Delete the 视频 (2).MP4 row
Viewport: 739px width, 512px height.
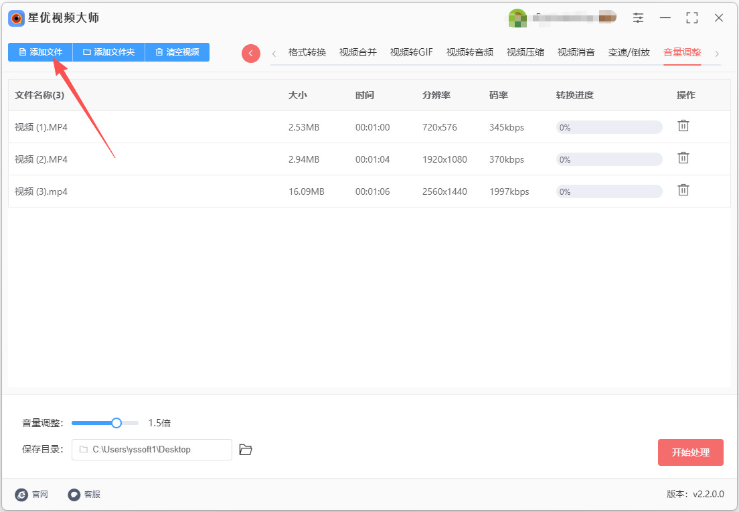tap(683, 158)
